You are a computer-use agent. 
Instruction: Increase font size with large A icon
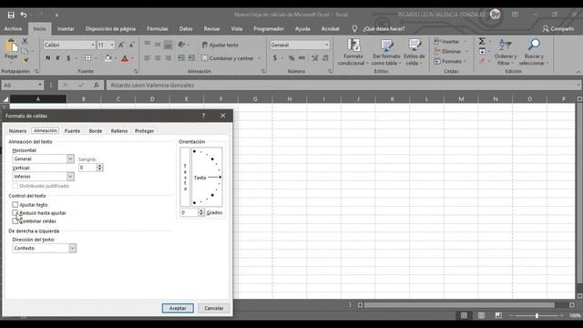pyautogui.click(x=121, y=45)
